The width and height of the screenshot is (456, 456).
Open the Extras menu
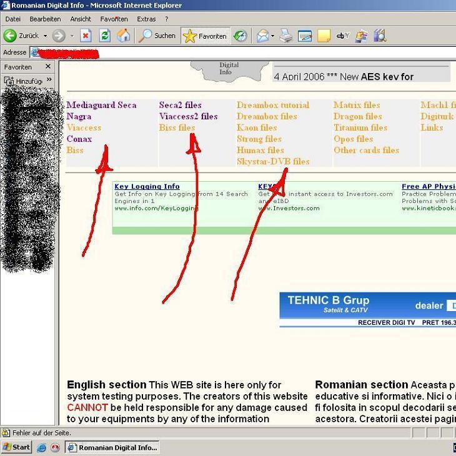(146, 19)
